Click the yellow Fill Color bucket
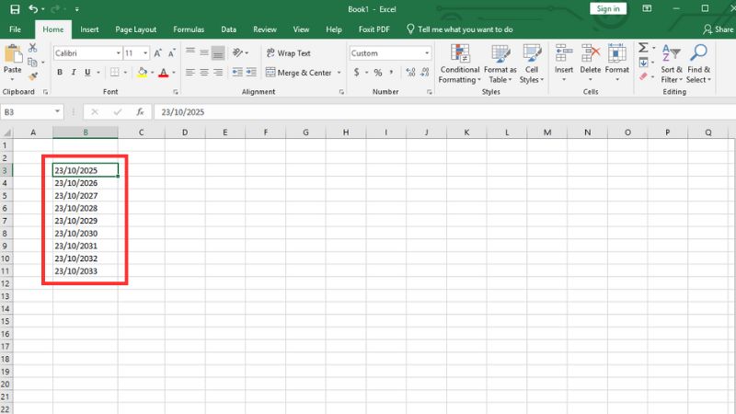This screenshot has height=414, width=736. click(140, 73)
